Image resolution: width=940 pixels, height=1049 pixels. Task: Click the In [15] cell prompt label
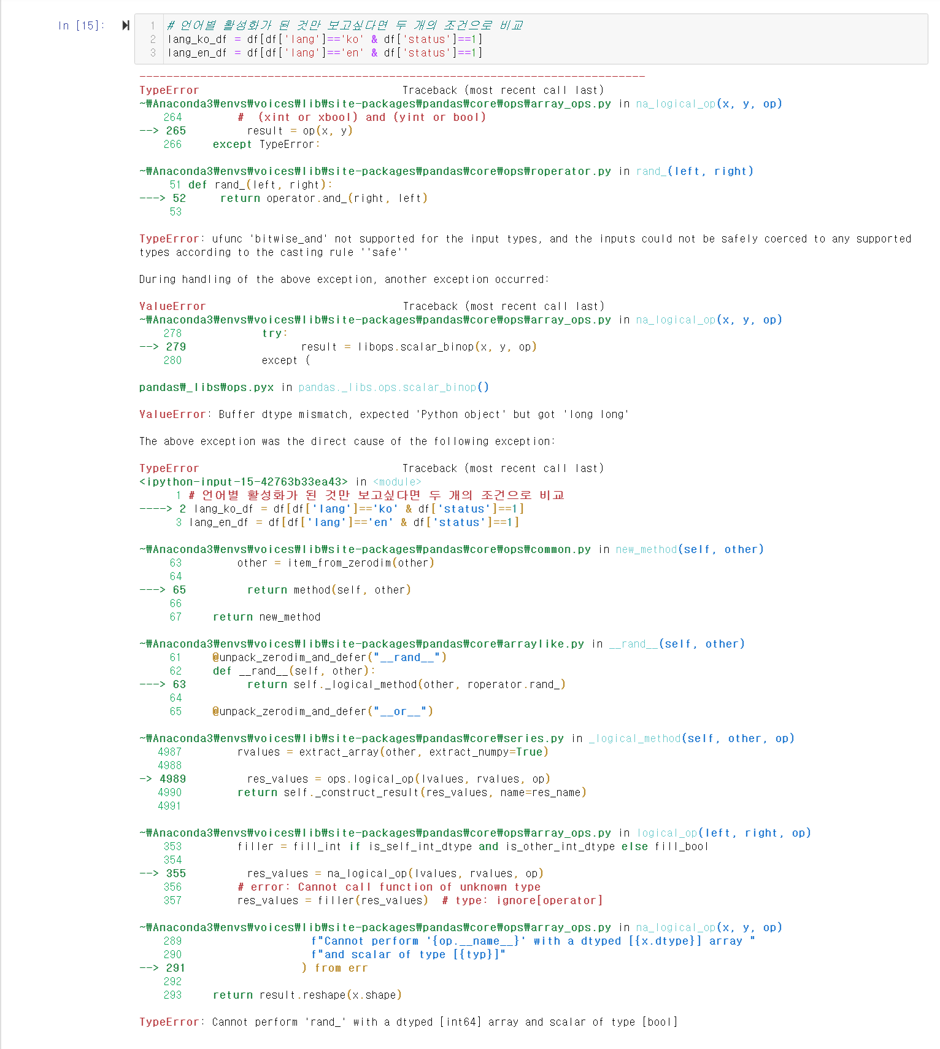pos(81,26)
